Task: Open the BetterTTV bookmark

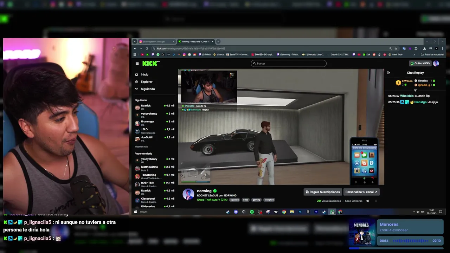Action: [238, 54]
